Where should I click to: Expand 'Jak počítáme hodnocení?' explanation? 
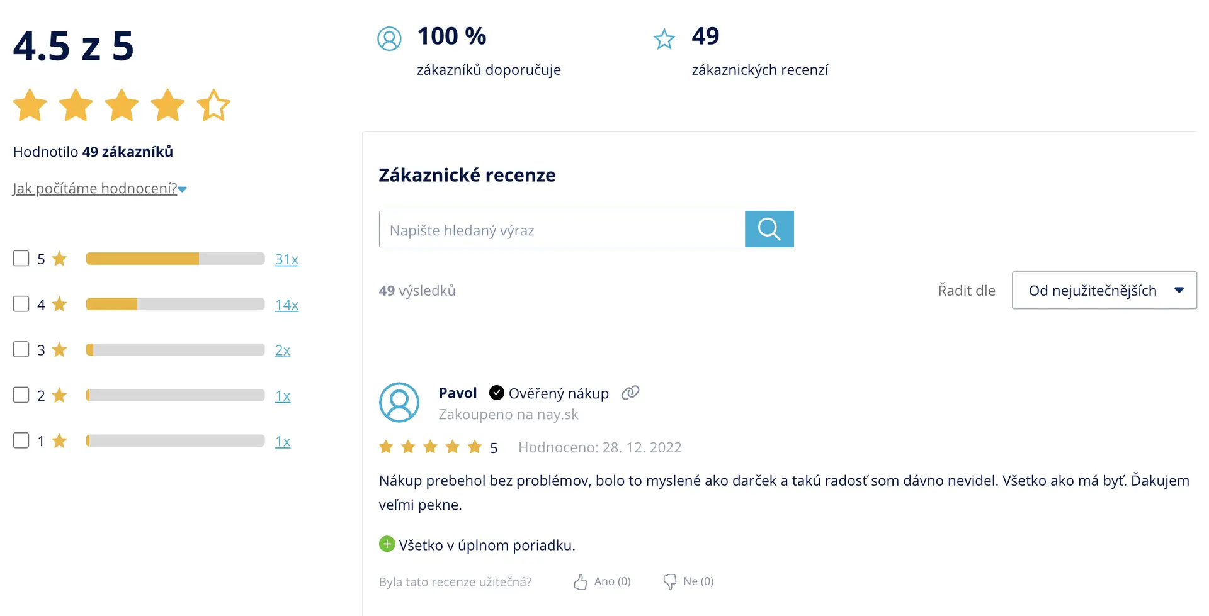(x=99, y=189)
